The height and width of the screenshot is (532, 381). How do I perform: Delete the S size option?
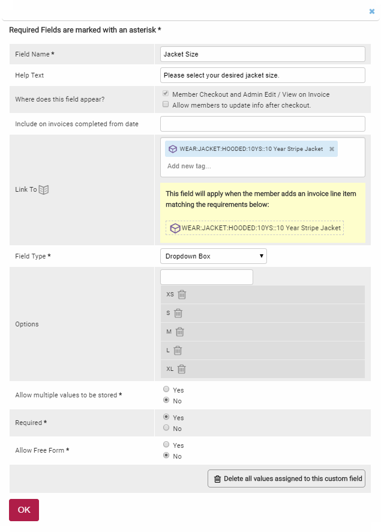(x=178, y=313)
